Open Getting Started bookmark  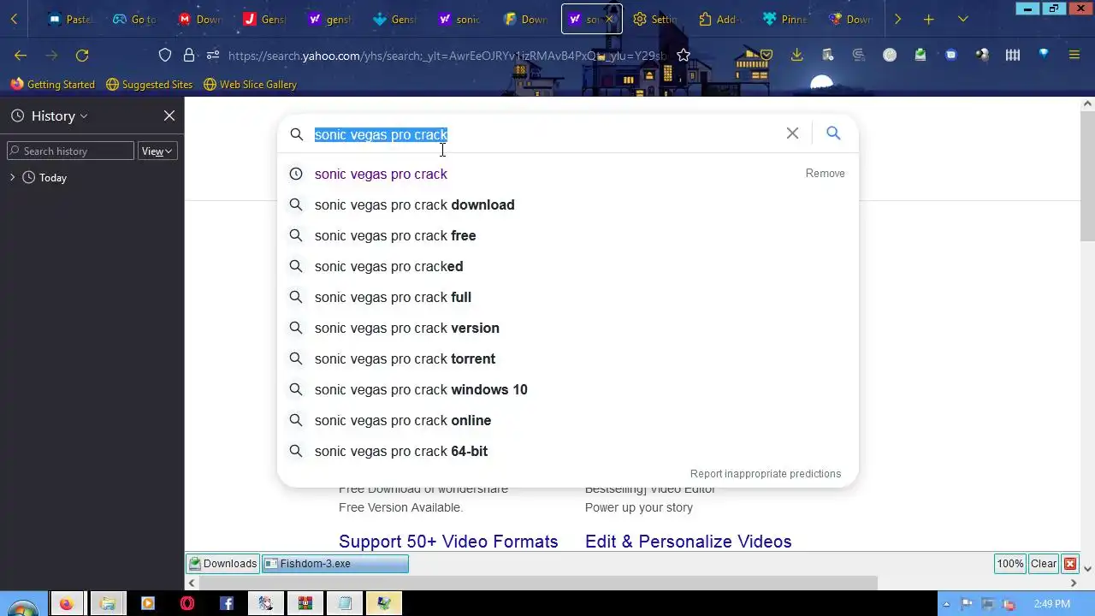click(53, 84)
